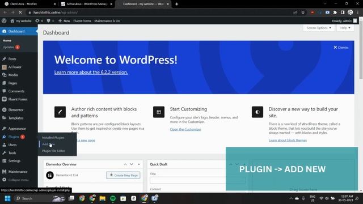Bookmark this page with star icon
Image resolution: width=363 pixels, height=204 pixels.
(x=303, y=12)
